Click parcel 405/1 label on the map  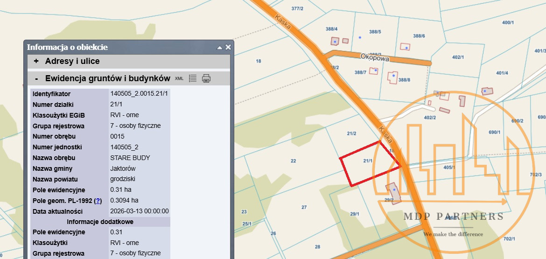(449, 167)
